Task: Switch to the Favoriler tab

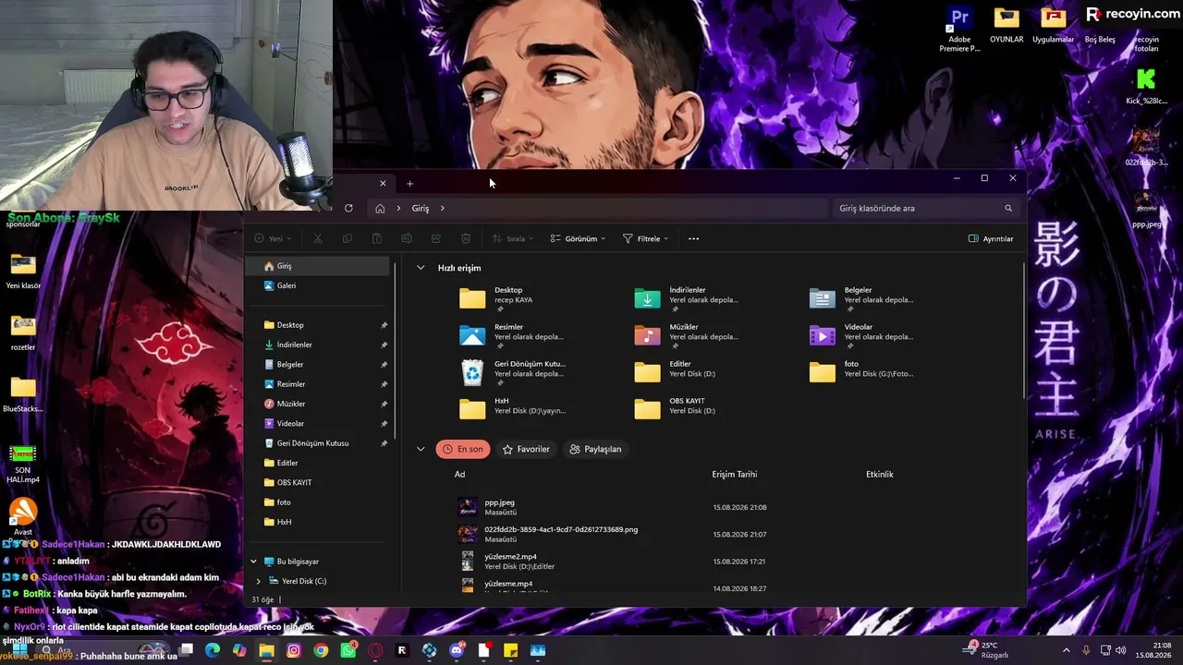Action: [526, 449]
